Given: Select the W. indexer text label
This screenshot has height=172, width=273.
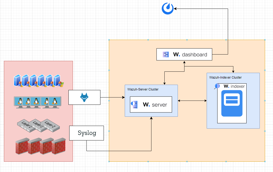Looking at the screenshot, I should pyautogui.click(x=234, y=86).
